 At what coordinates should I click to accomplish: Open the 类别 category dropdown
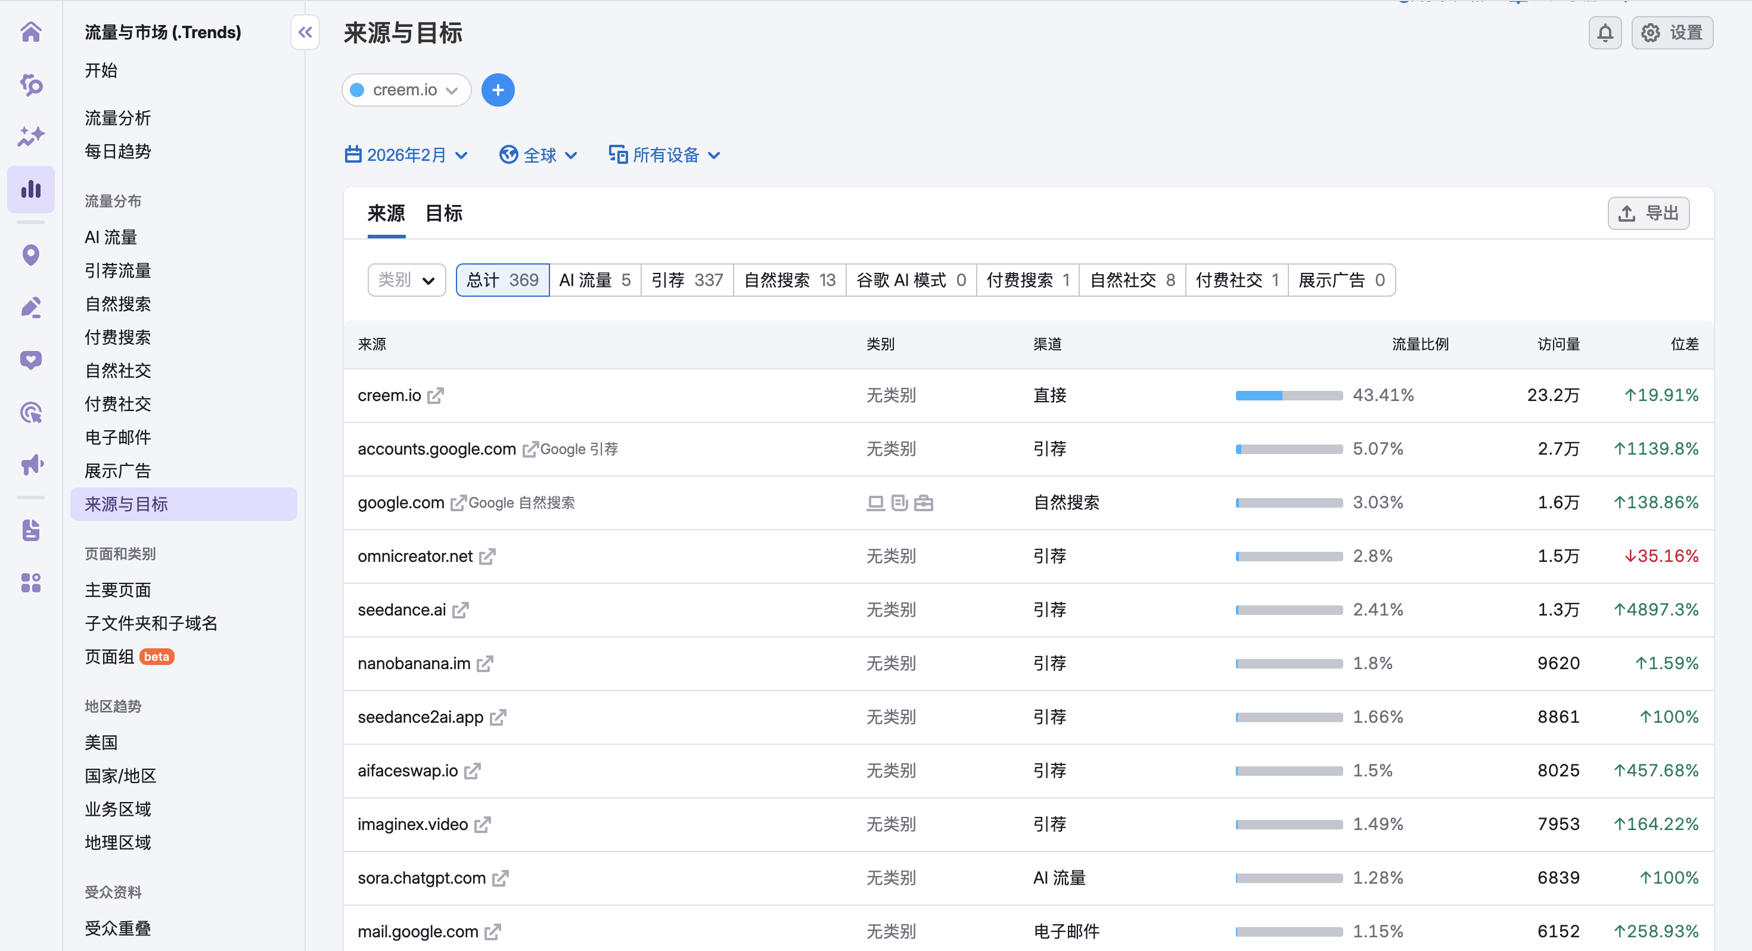(406, 280)
